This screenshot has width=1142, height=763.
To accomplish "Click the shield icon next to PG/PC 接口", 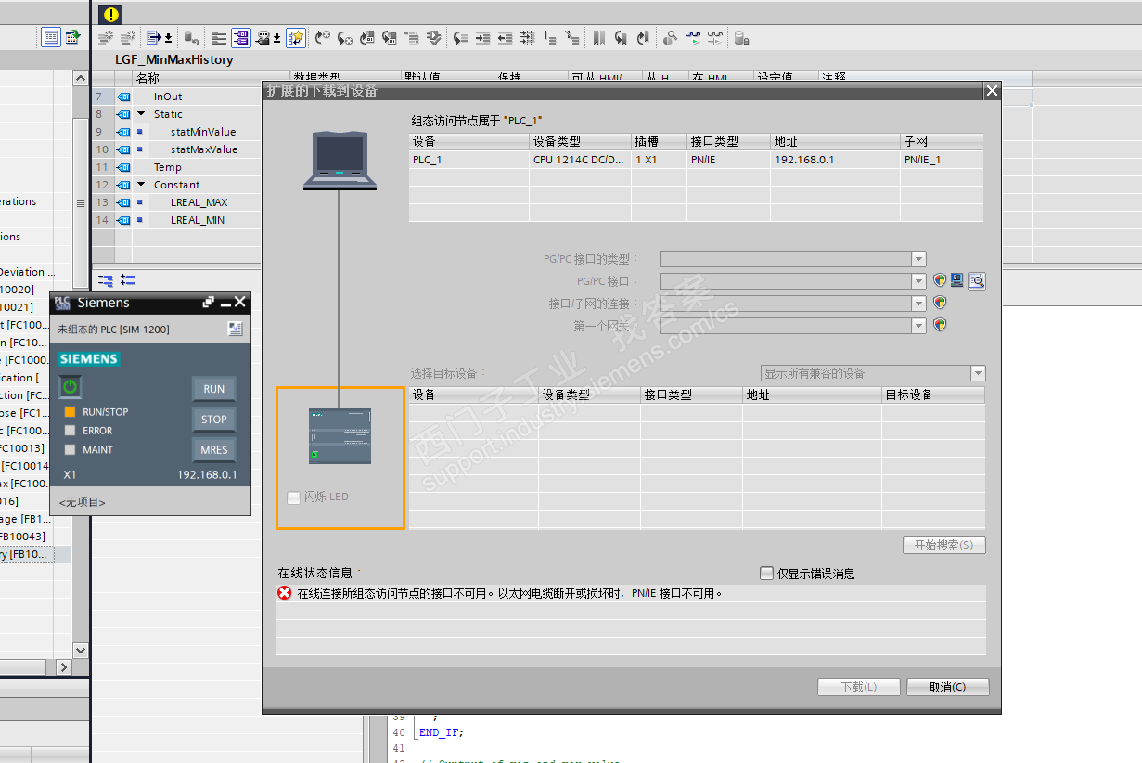I will (x=940, y=280).
